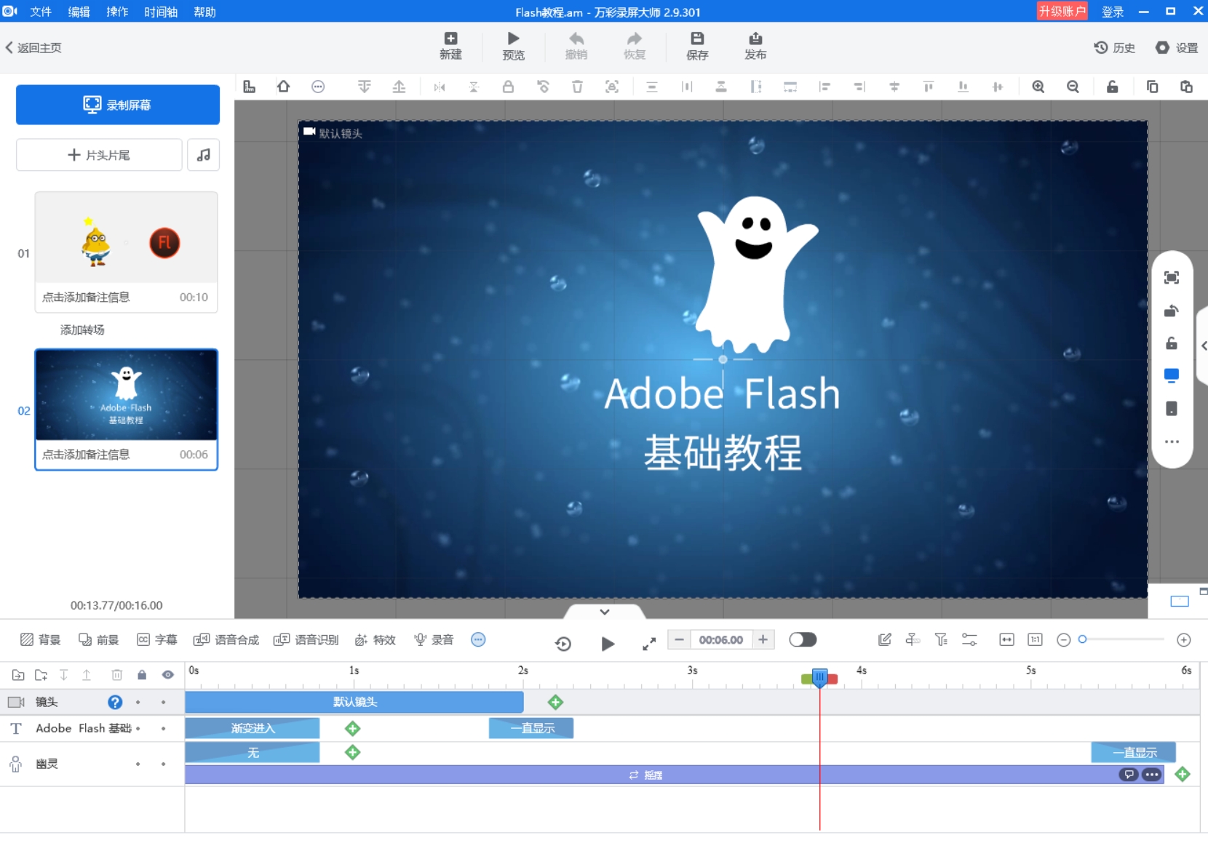The image size is (1208, 843).
Task: Click the timeline playhead marker
Action: point(819,678)
